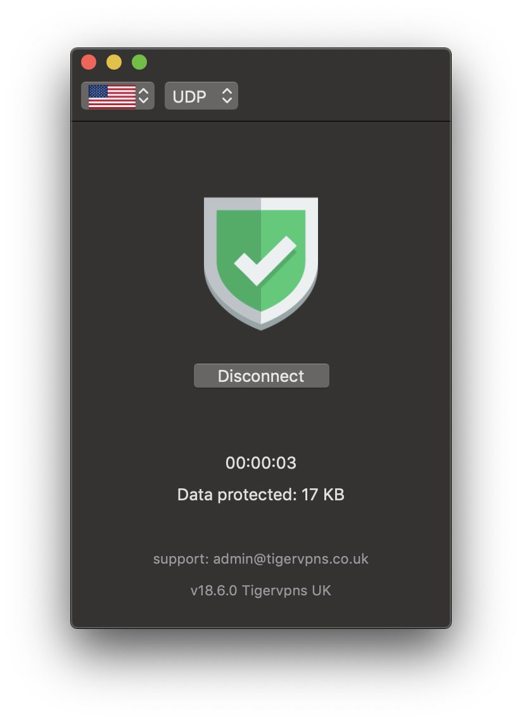Click the v18.6.0 Tigervpns UK version text
522x722 pixels.
click(x=261, y=590)
